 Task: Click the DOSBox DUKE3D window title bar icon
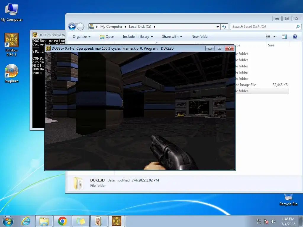coord(48,48)
